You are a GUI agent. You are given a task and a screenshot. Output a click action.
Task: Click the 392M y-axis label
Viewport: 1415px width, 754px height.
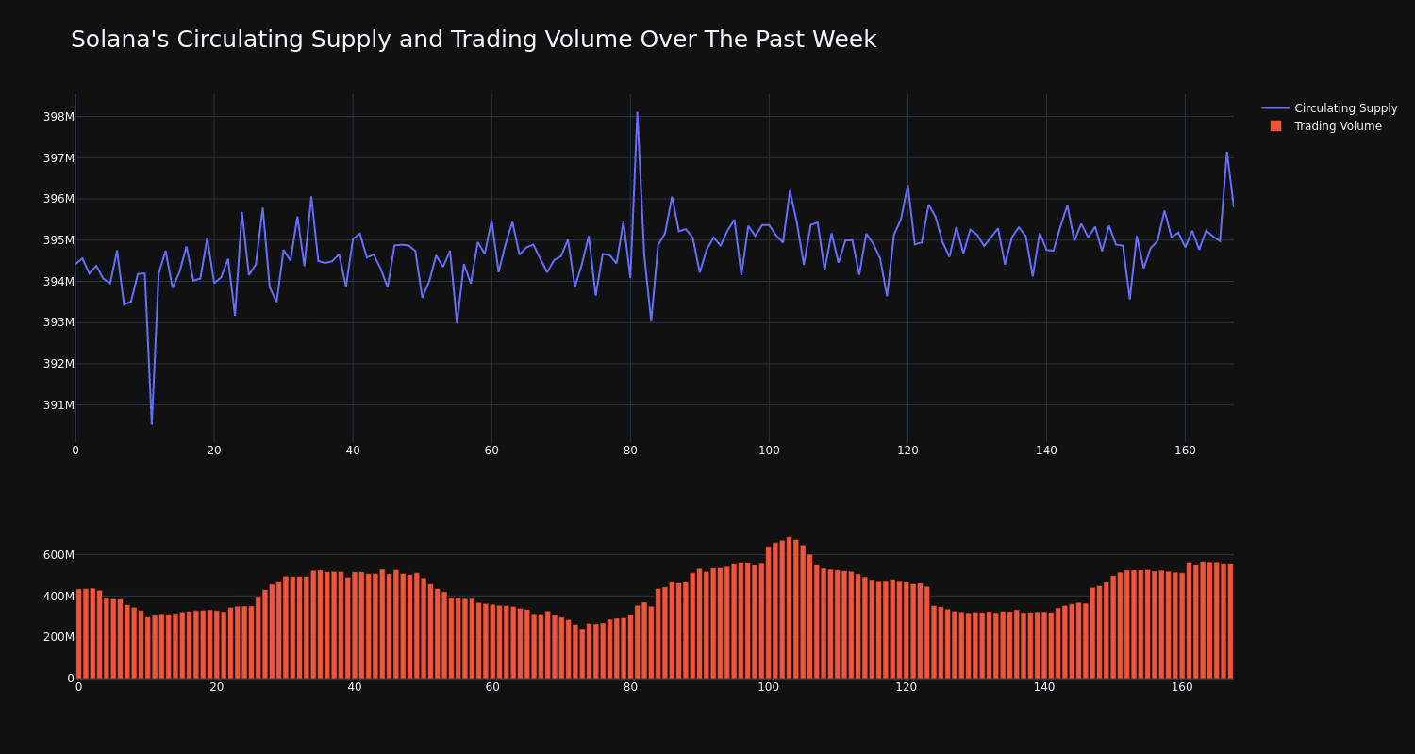58,364
